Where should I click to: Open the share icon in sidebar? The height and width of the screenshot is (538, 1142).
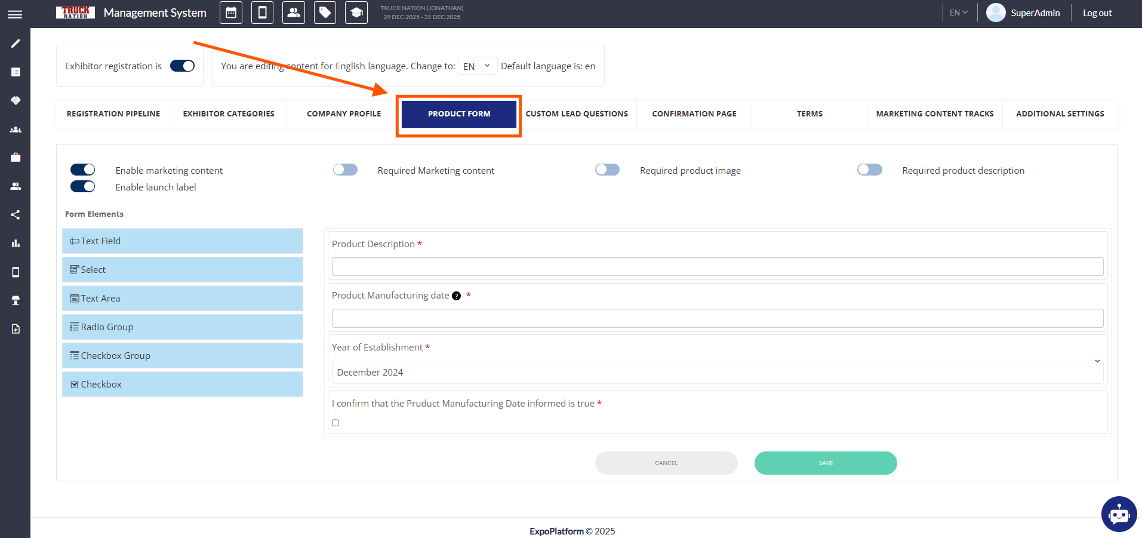click(x=16, y=215)
